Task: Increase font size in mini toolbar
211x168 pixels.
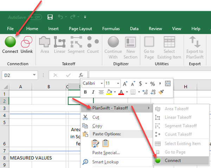Action: (125, 83)
